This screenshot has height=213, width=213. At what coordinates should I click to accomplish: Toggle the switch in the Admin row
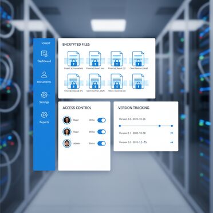(101, 143)
